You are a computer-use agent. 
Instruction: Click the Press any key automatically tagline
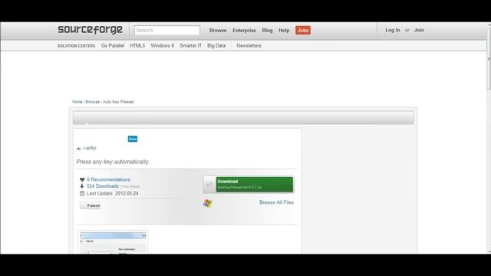(x=113, y=162)
